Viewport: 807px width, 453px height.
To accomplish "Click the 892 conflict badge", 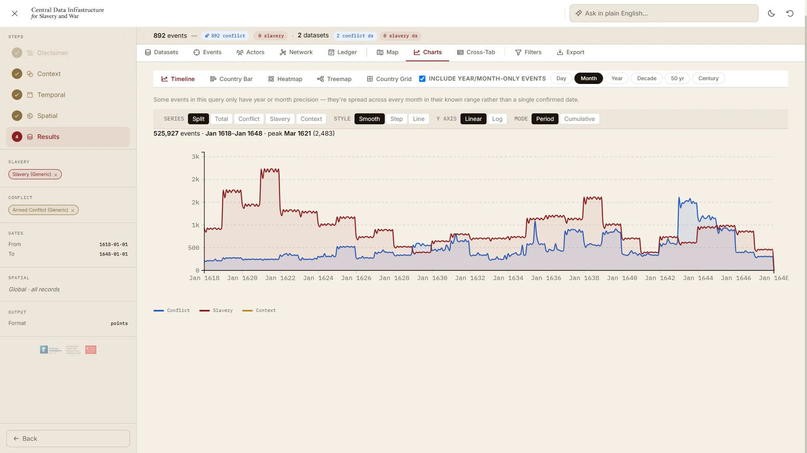I will pyautogui.click(x=225, y=36).
